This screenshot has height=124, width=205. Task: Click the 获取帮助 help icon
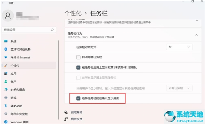point(66,112)
